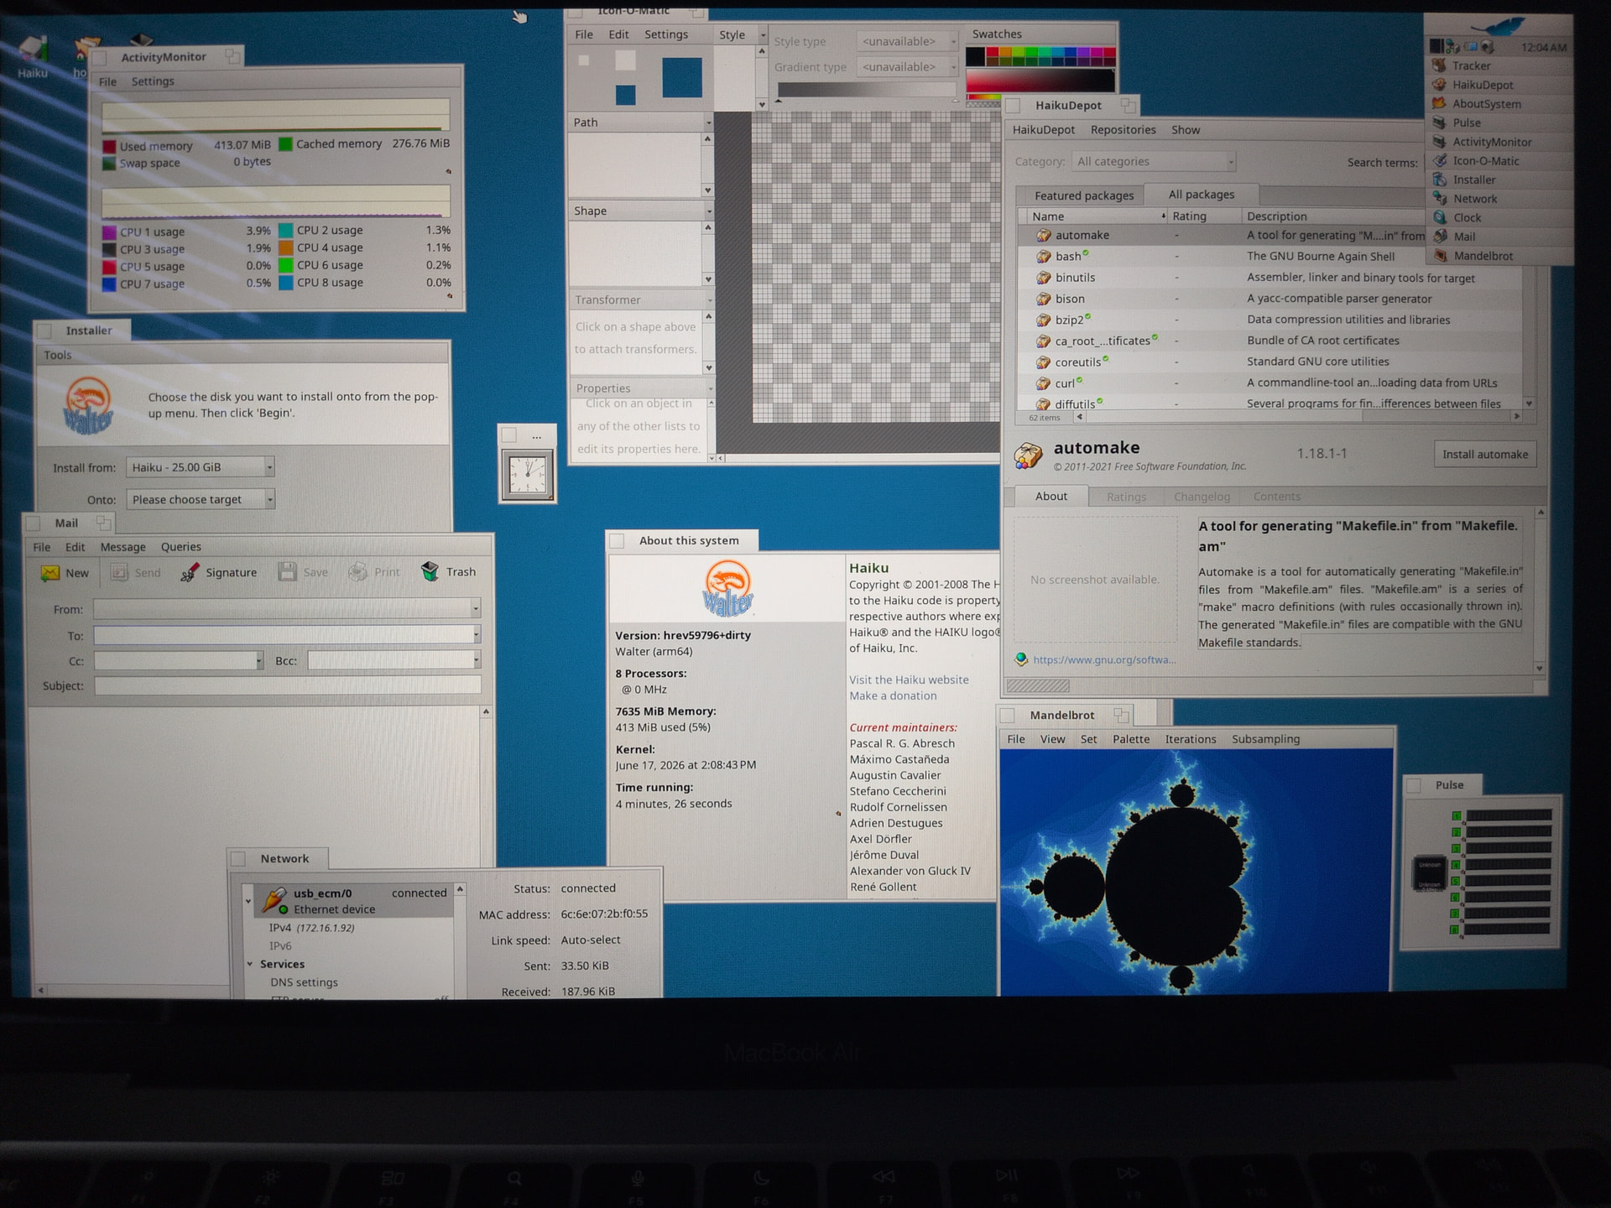Open the Onto target dropdown
Image resolution: width=1611 pixels, height=1208 pixels.
click(x=201, y=499)
